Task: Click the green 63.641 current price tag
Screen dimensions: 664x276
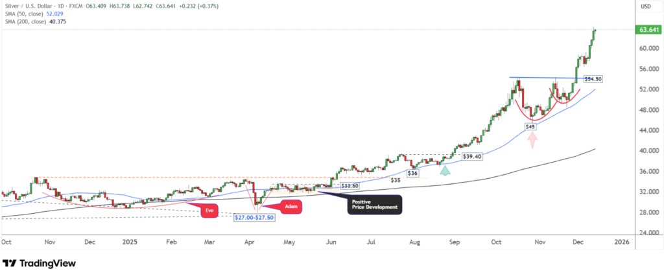Action: point(649,30)
